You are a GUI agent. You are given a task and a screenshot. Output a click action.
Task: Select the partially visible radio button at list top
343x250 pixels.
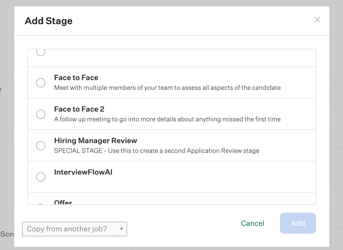[x=41, y=52]
